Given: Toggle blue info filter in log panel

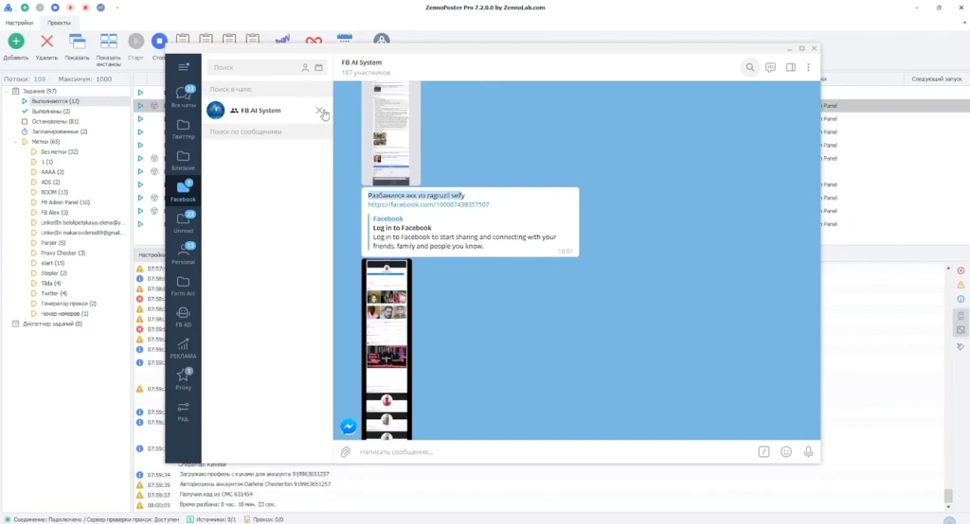Looking at the screenshot, I should (x=961, y=299).
